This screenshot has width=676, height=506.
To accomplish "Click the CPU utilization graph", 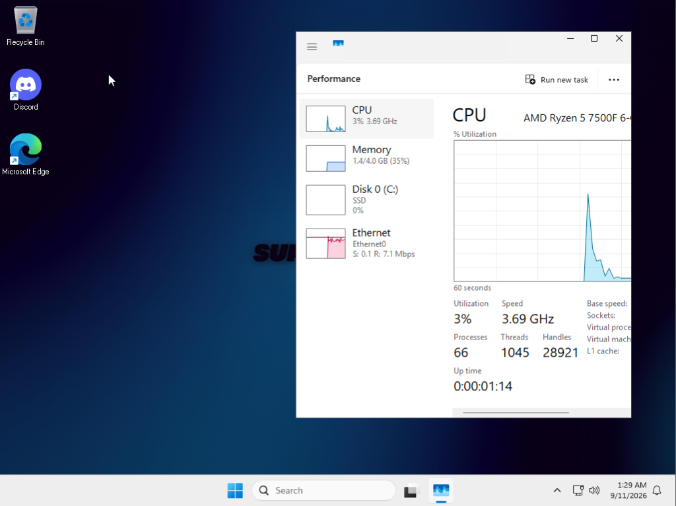I will click(542, 211).
